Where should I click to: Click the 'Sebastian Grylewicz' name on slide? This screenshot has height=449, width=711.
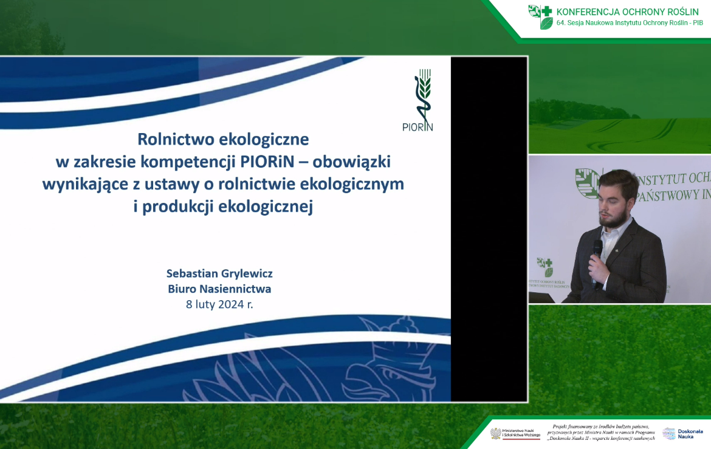219,274
